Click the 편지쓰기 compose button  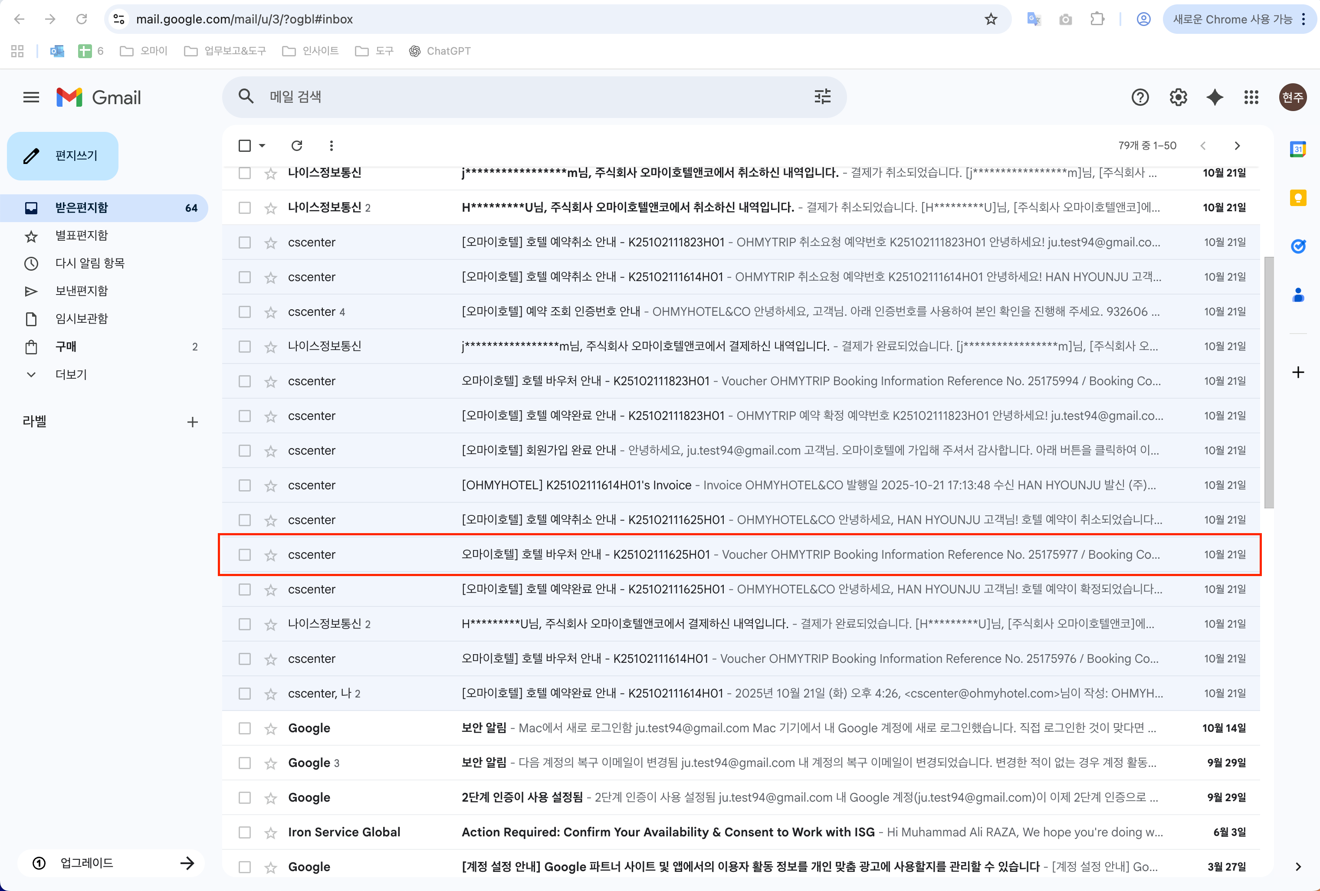pyautogui.click(x=62, y=156)
